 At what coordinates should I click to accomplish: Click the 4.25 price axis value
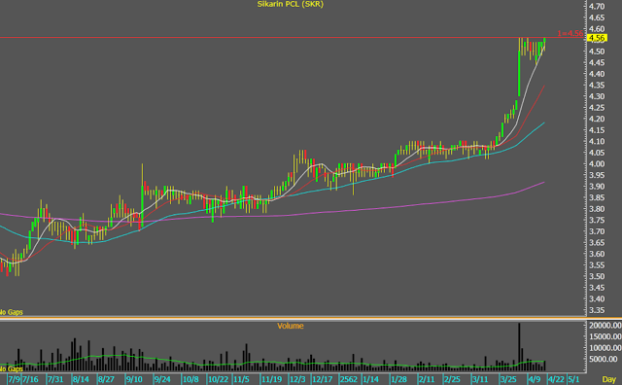click(597, 108)
